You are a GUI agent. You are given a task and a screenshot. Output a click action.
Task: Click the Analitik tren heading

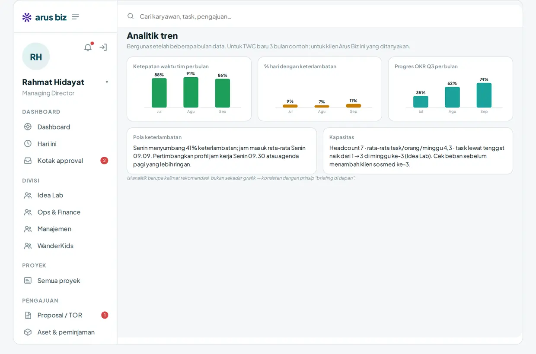coord(152,36)
